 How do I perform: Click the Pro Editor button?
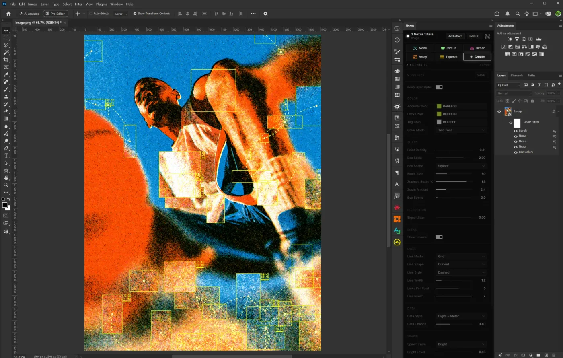[x=56, y=14]
